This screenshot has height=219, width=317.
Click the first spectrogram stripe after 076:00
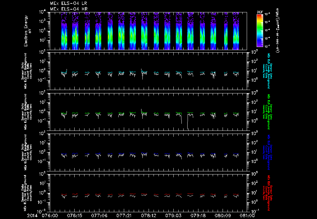[64, 31]
